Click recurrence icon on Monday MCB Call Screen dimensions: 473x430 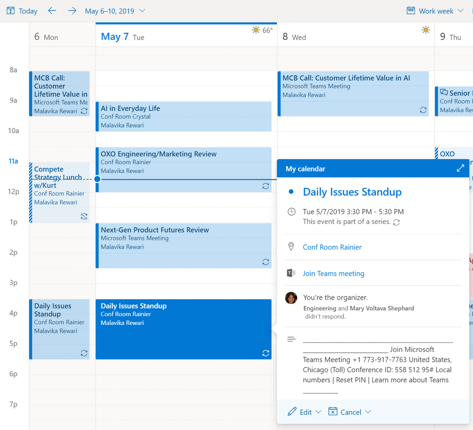click(84, 111)
